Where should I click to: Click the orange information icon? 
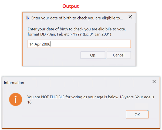(x=16, y=99)
